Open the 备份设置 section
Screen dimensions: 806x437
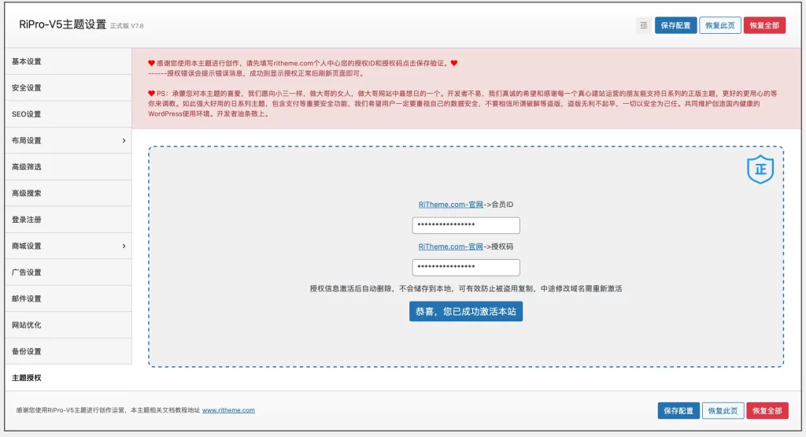pos(66,351)
